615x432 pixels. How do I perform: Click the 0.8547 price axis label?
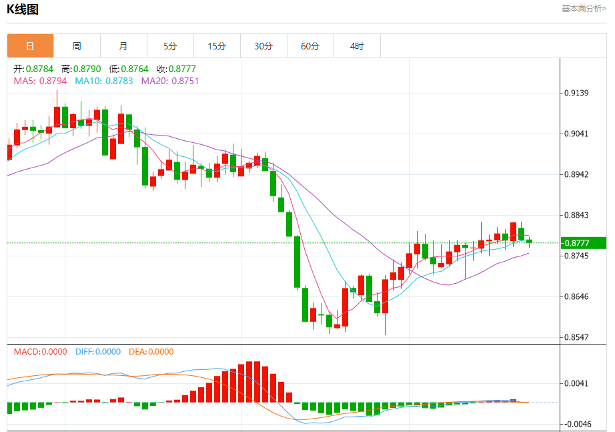pyautogui.click(x=576, y=337)
